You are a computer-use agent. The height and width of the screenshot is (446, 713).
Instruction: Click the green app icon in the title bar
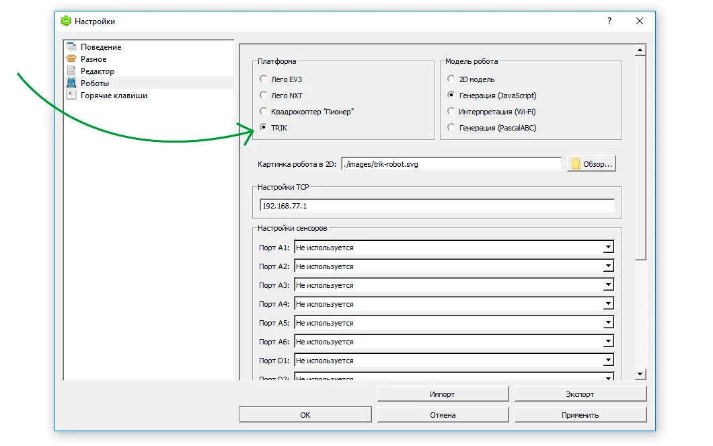tap(65, 22)
